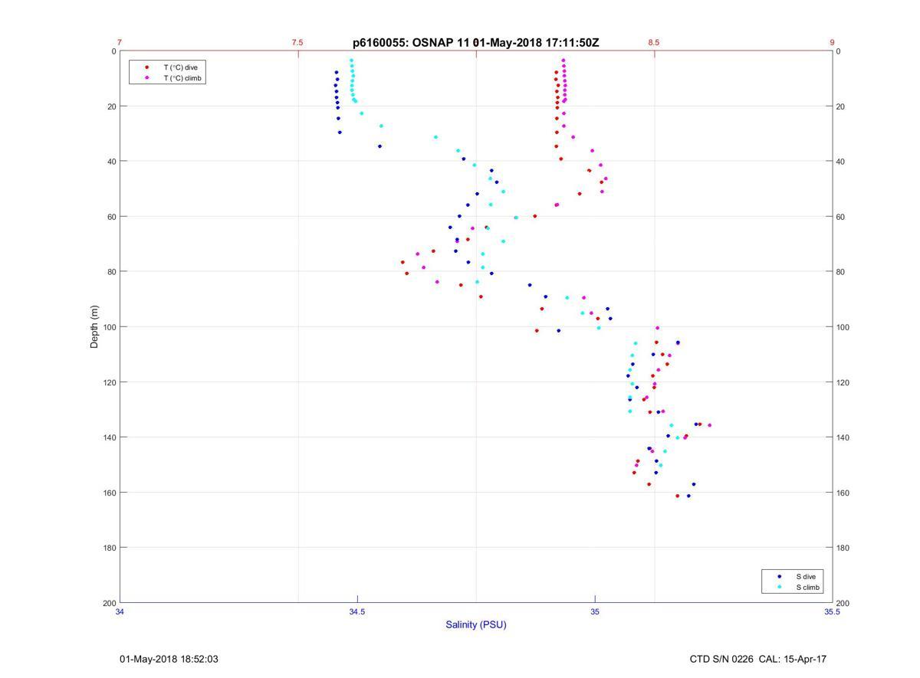Click the "100" tick on right depth axis
The width and height of the screenshot is (920, 678).
843,327
